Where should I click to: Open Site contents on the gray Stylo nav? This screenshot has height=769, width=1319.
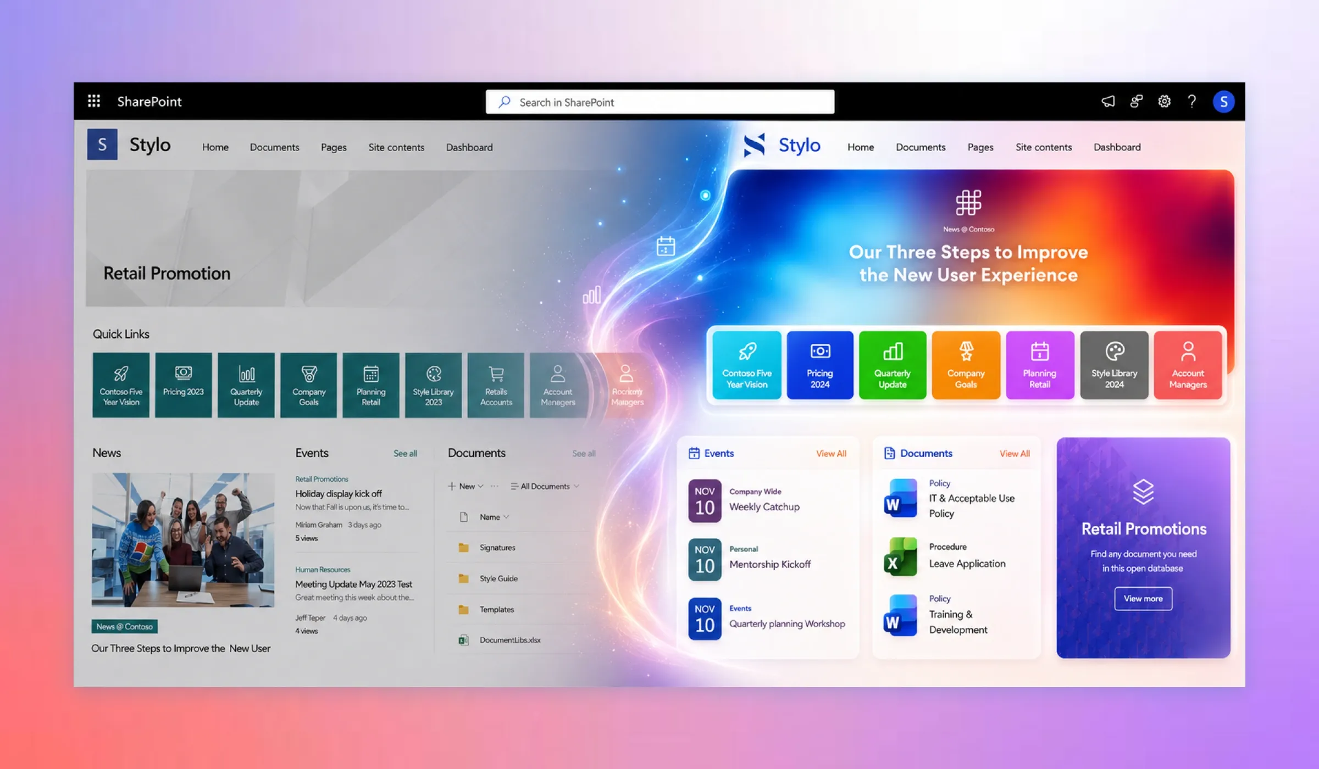pos(396,147)
